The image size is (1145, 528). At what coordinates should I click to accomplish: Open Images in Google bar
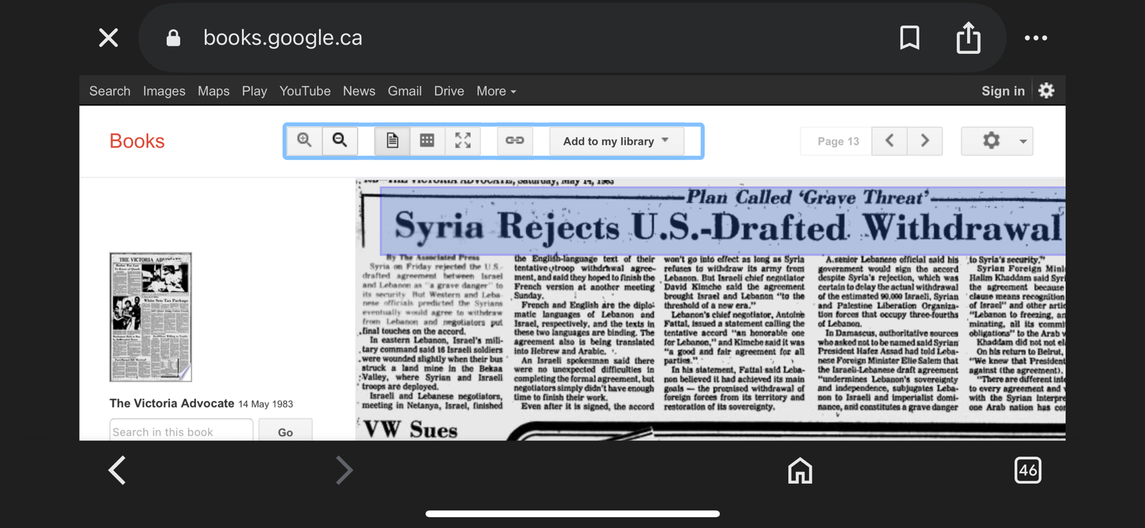[x=164, y=91]
